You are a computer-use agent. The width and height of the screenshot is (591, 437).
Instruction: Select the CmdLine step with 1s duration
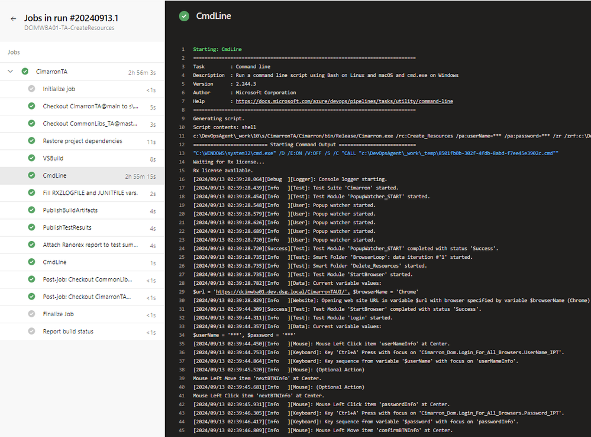coord(54,262)
